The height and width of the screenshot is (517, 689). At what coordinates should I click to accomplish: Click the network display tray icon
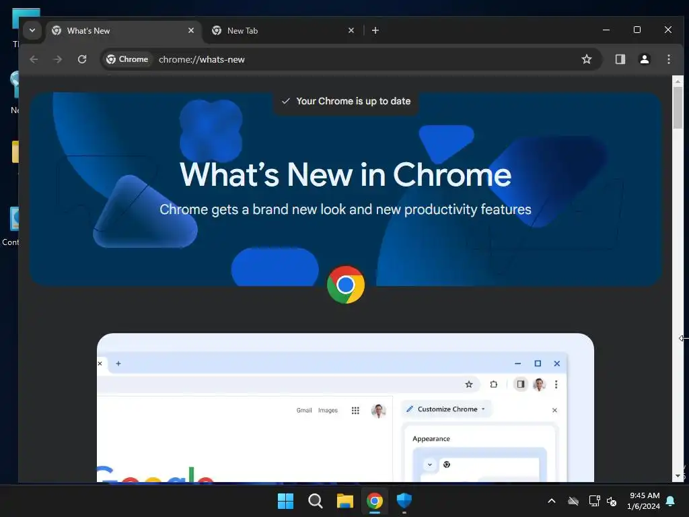[x=594, y=501]
